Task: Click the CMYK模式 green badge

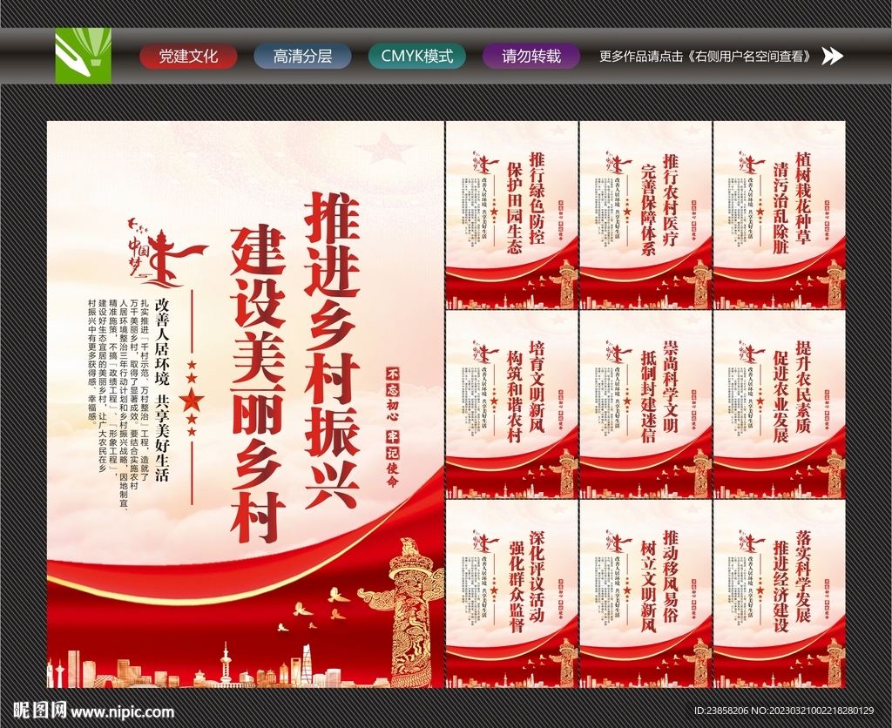Action: (x=416, y=56)
